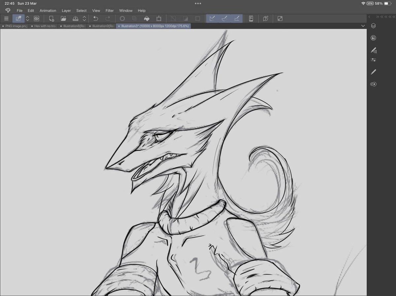This screenshot has height=296, width=396.
Task: Switch to the PNG image.png tab
Action: [x=15, y=26]
